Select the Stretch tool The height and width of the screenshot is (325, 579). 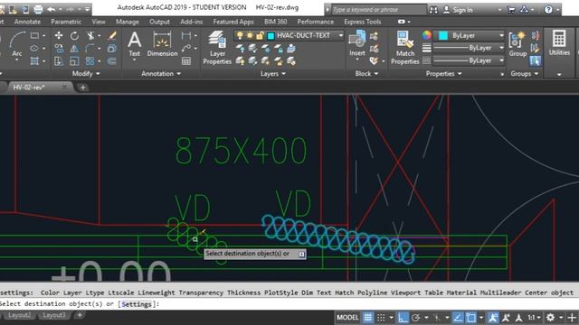pyautogui.click(x=59, y=60)
